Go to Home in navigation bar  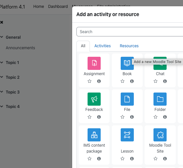(x=39, y=7)
